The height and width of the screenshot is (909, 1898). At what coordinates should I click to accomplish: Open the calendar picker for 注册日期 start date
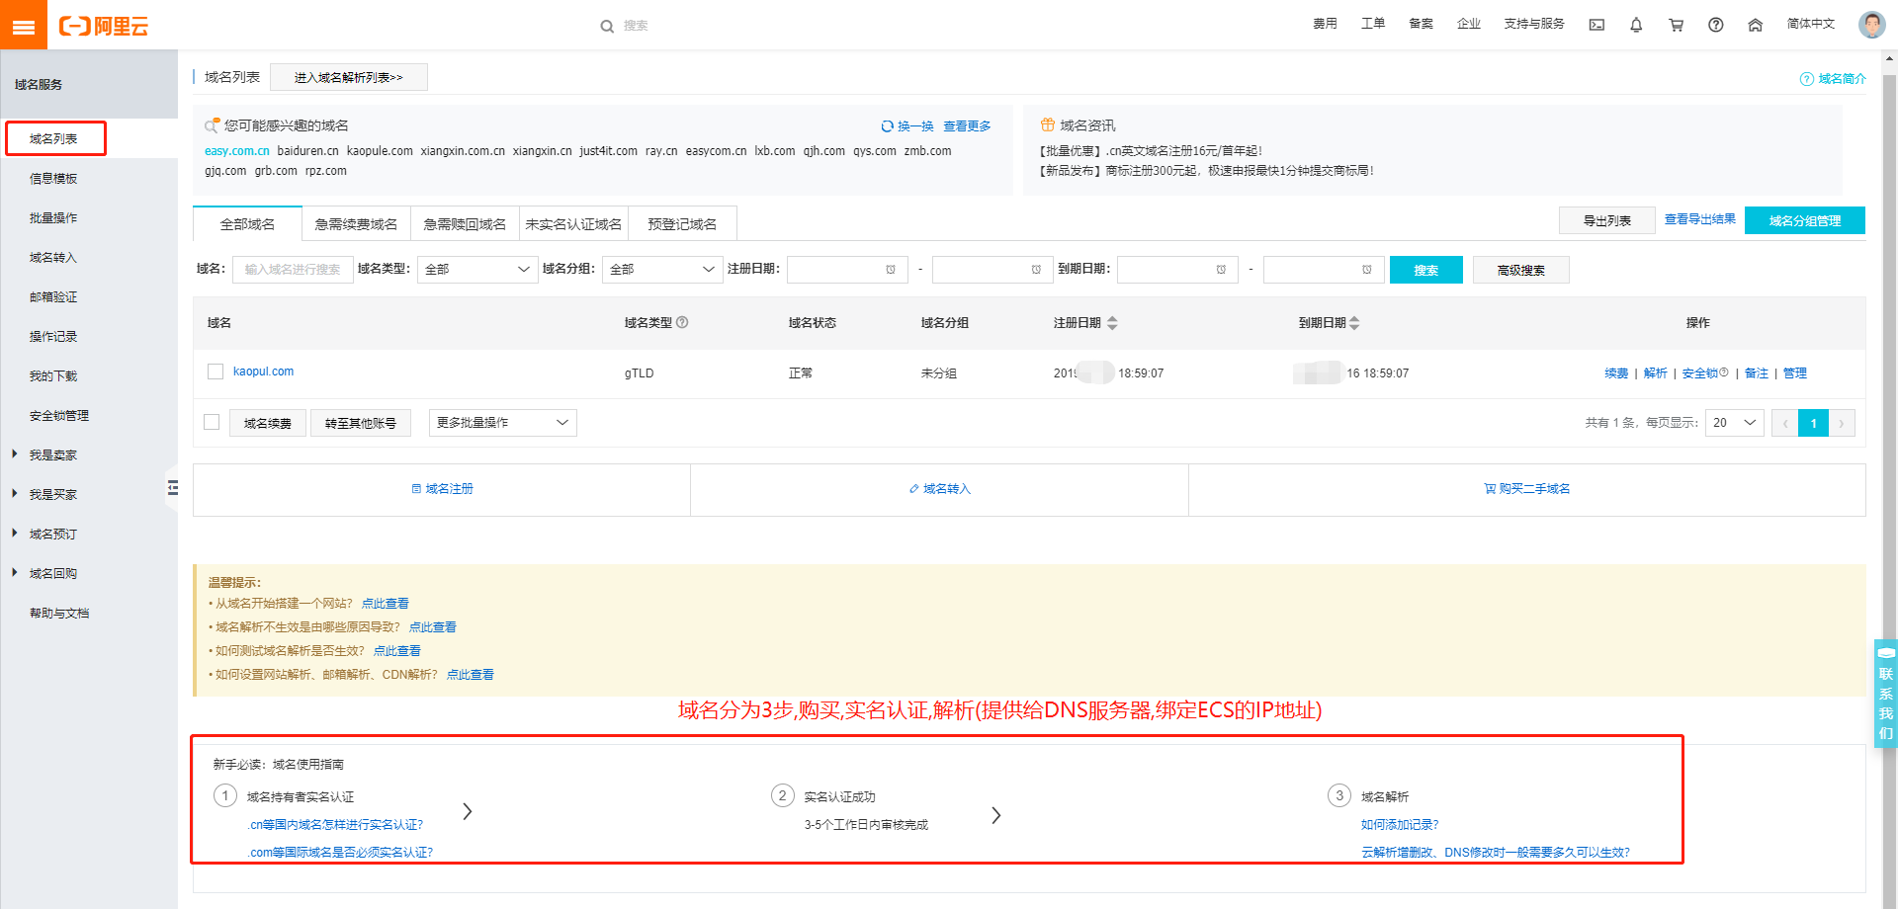pyautogui.click(x=893, y=269)
